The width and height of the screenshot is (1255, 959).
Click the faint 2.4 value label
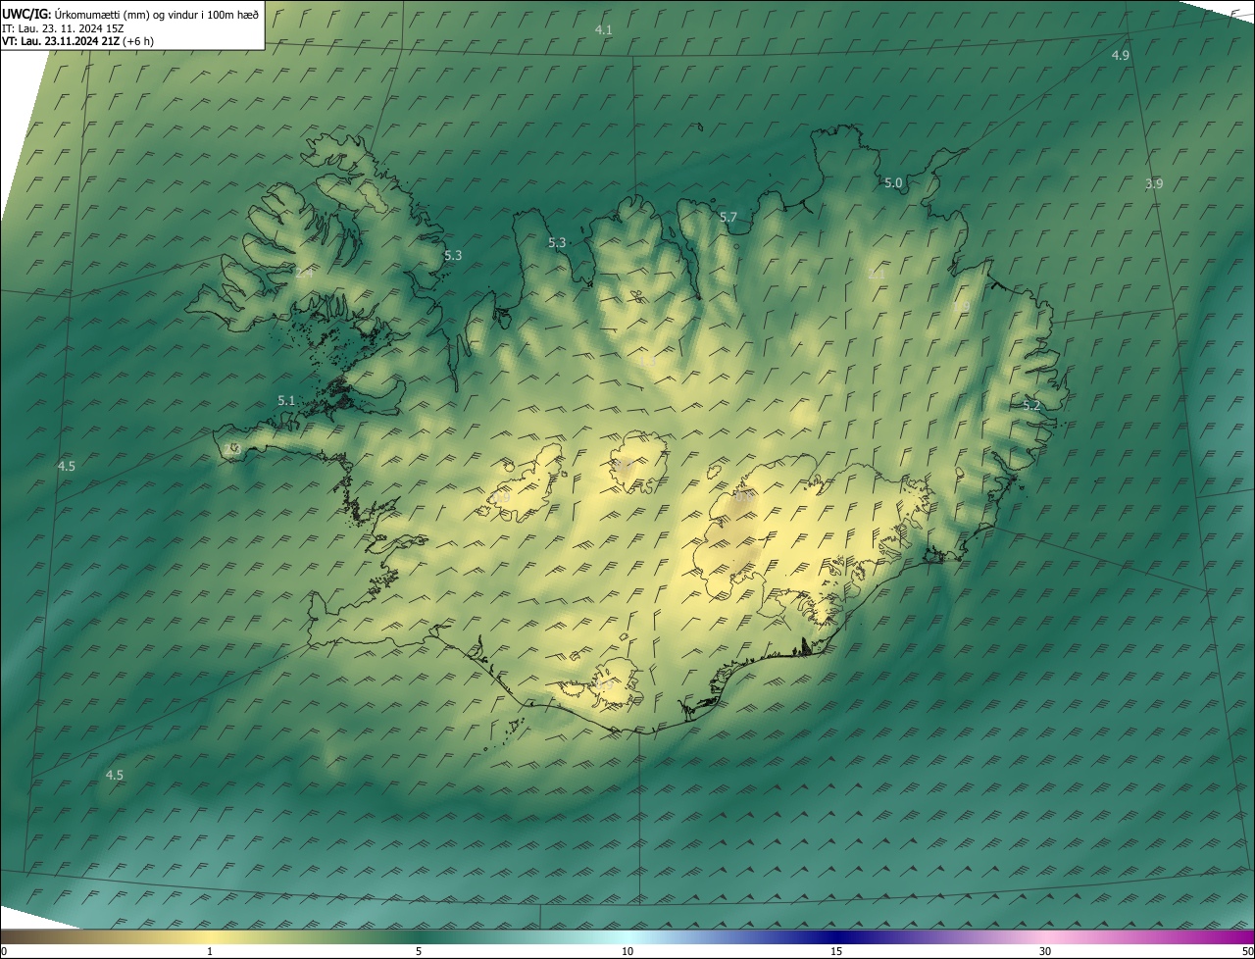[304, 274]
